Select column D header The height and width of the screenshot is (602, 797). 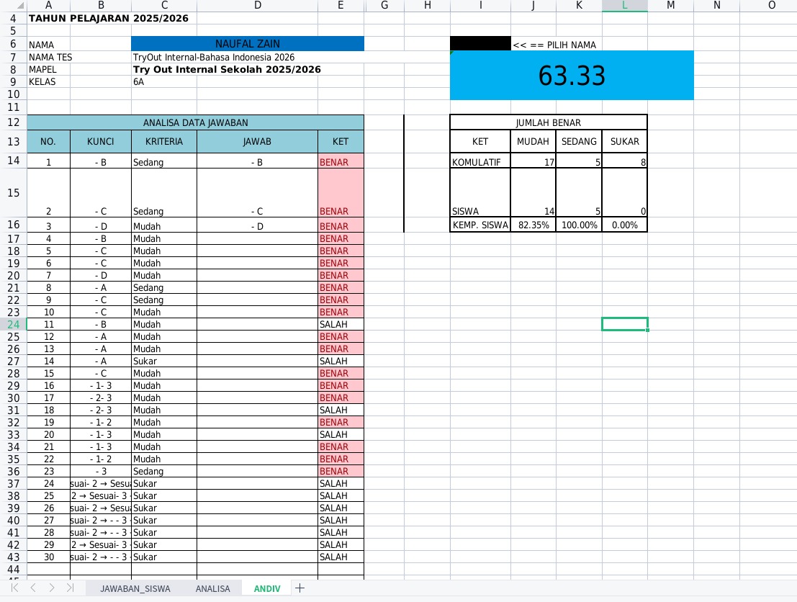pos(257,5)
